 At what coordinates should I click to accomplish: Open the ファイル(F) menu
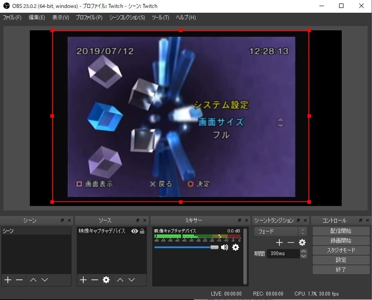click(x=12, y=17)
